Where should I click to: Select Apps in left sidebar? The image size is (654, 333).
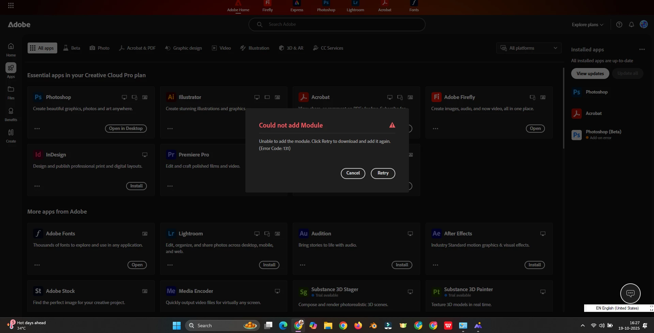tap(11, 71)
